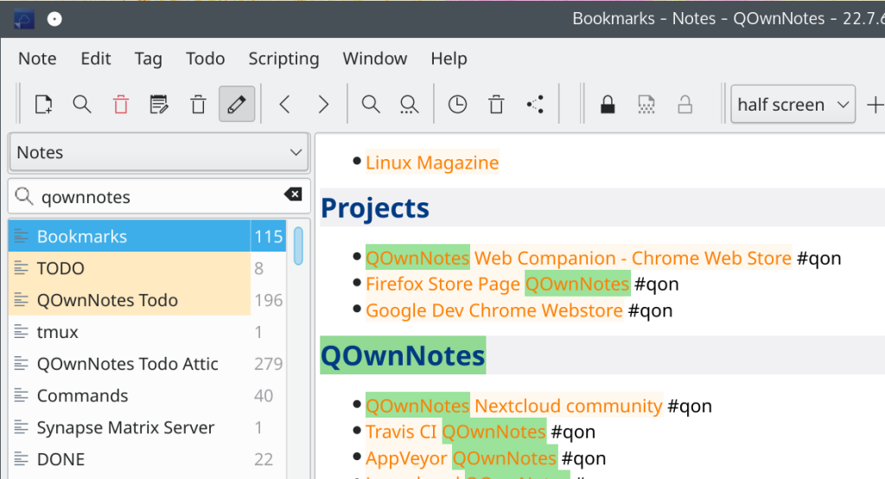
Task: Open the Scripting menu
Action: click(283, 59)
